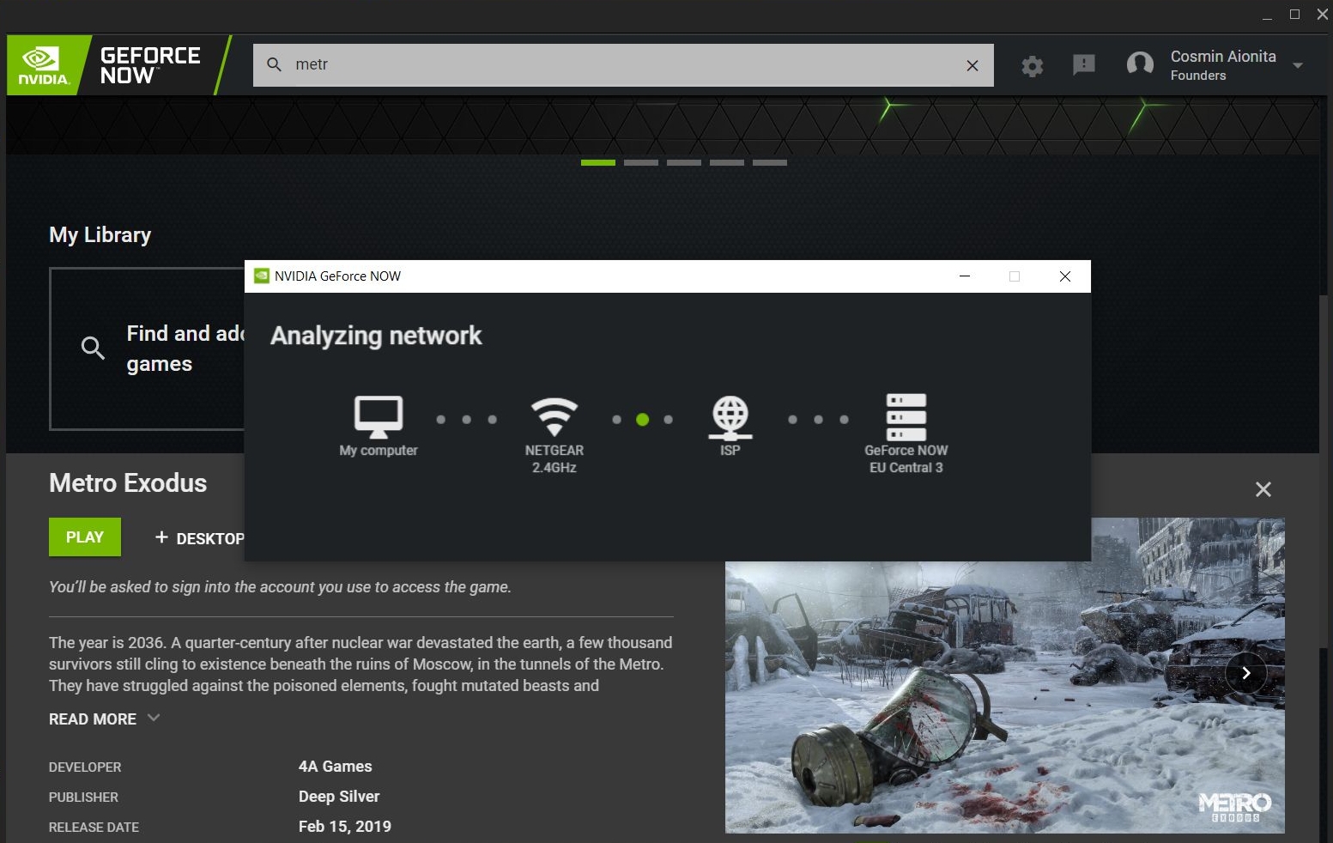
Task: Click the NVIDIA icon in dialog title bar
Action: coord(262,276)
